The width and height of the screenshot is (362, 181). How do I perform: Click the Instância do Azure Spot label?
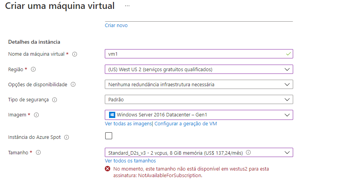point(34,137)
